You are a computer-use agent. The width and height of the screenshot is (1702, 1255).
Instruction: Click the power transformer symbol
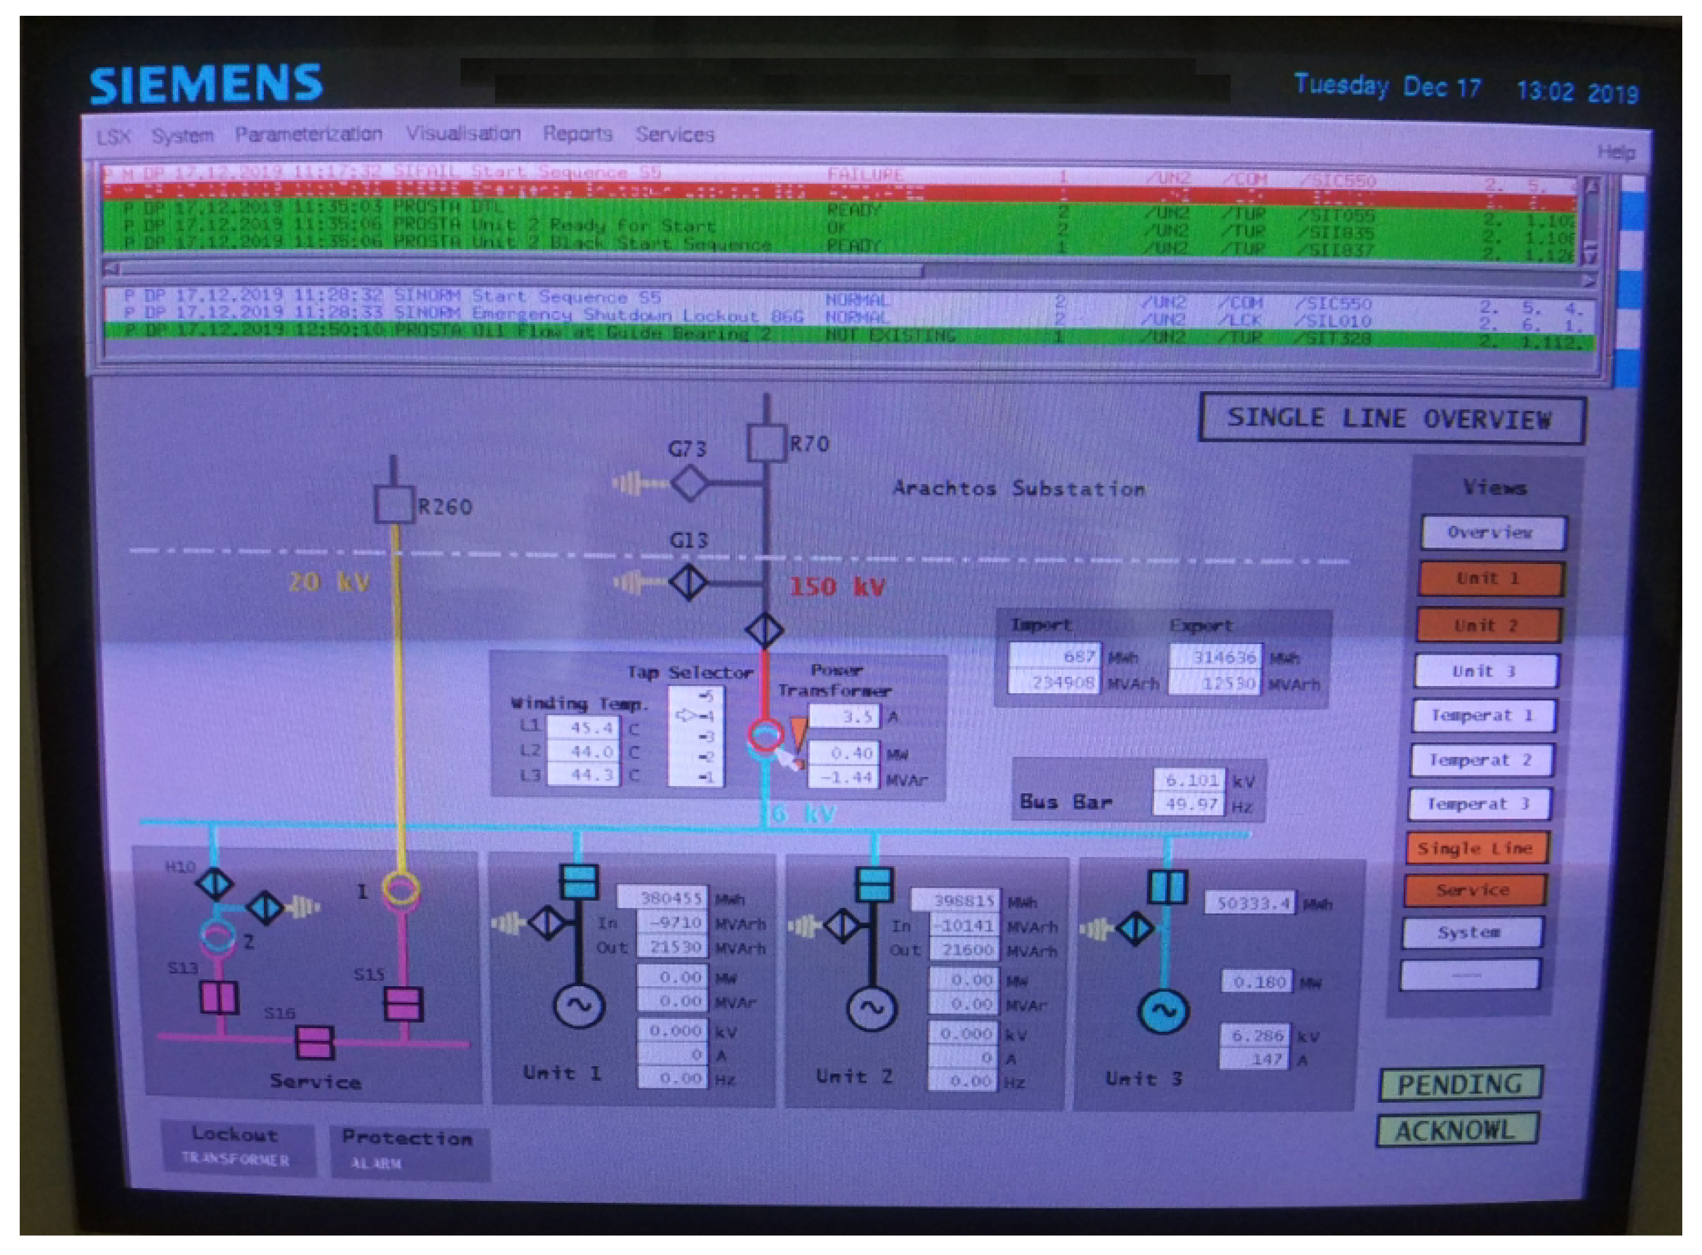pyautogui.click(x=765, y=738)
